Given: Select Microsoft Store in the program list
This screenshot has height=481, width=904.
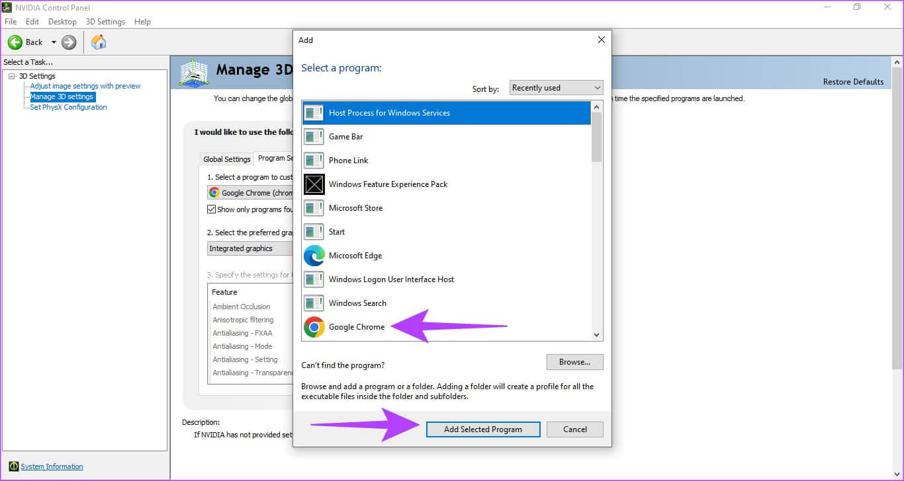Looking at the screenshot, I should click(446, 208).
